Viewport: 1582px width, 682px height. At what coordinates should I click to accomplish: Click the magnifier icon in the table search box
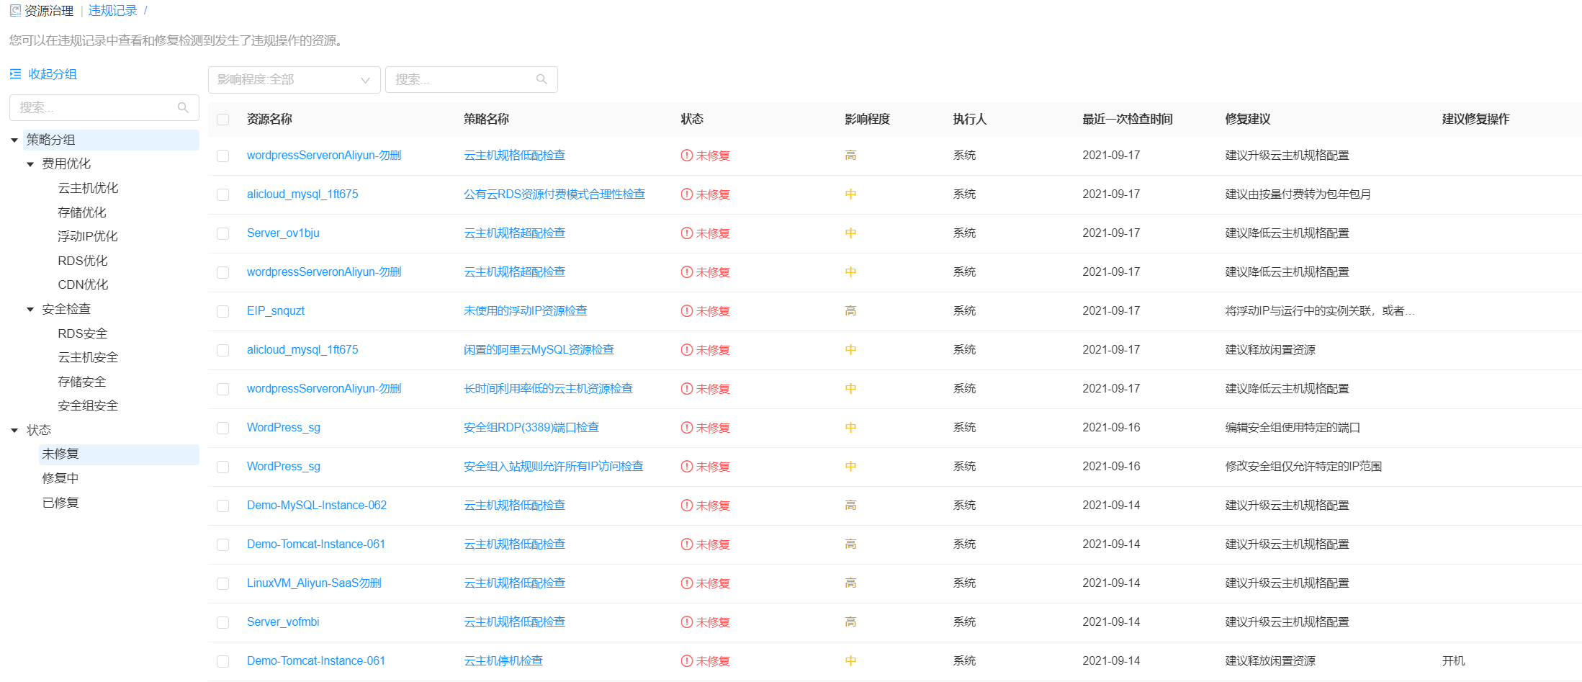point(542,79)
